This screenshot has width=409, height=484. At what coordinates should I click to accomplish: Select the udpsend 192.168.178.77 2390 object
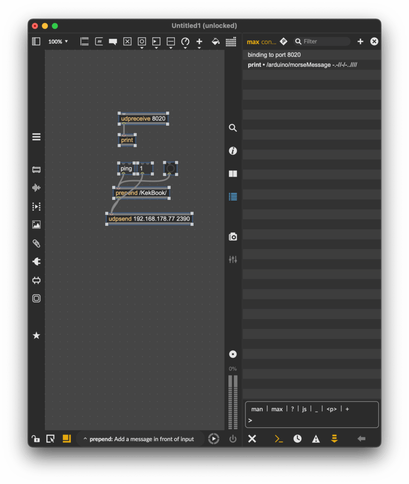(149, 219)
